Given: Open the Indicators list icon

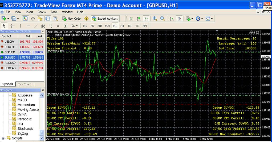Looking at the screenshot, I should tap(188, 19).
